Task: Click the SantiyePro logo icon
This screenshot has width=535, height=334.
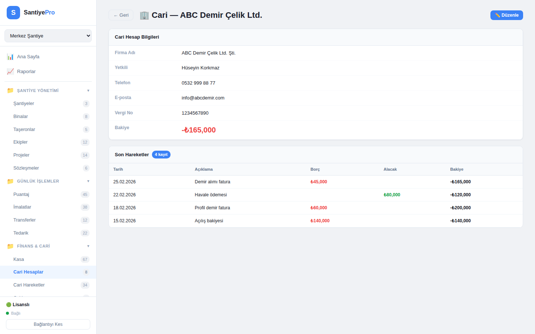Action: (x=13, y=13)
